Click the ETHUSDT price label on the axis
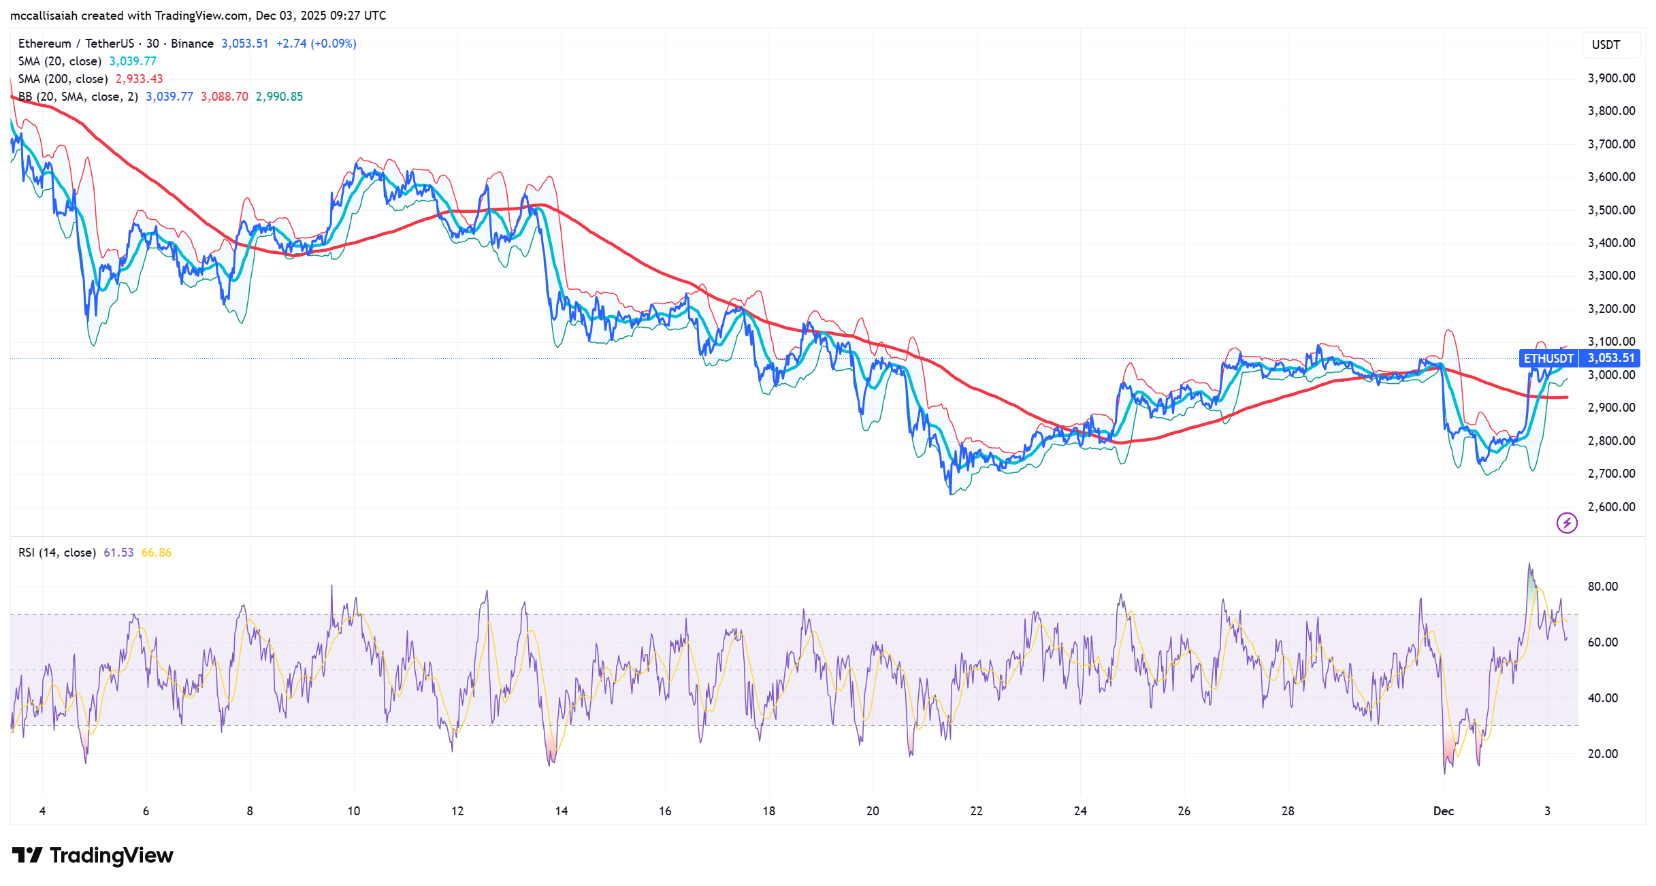This screenshot has width=1656, height=886. 1548,359
